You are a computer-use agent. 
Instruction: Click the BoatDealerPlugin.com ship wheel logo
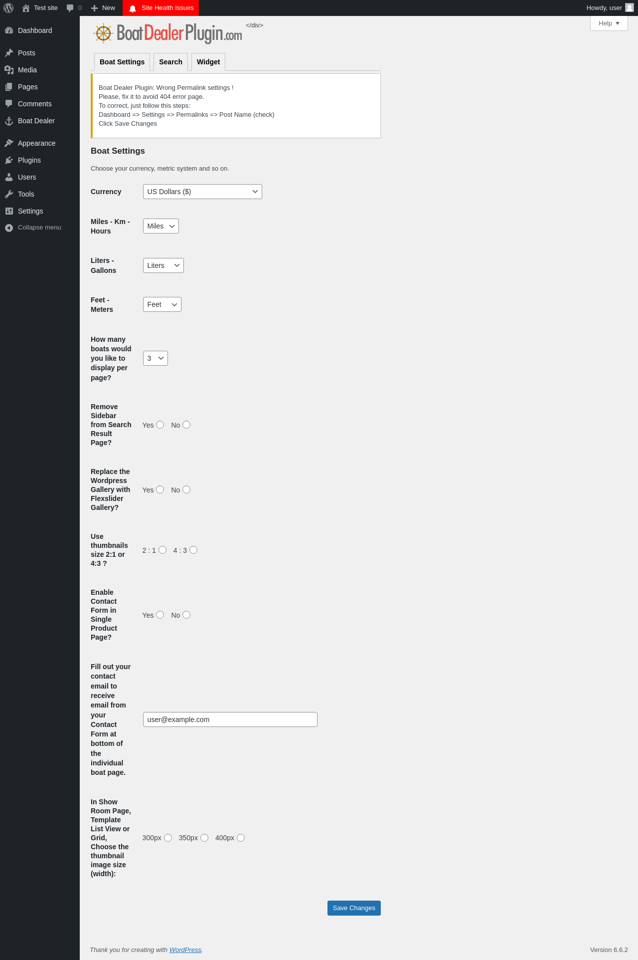point(103,33)
